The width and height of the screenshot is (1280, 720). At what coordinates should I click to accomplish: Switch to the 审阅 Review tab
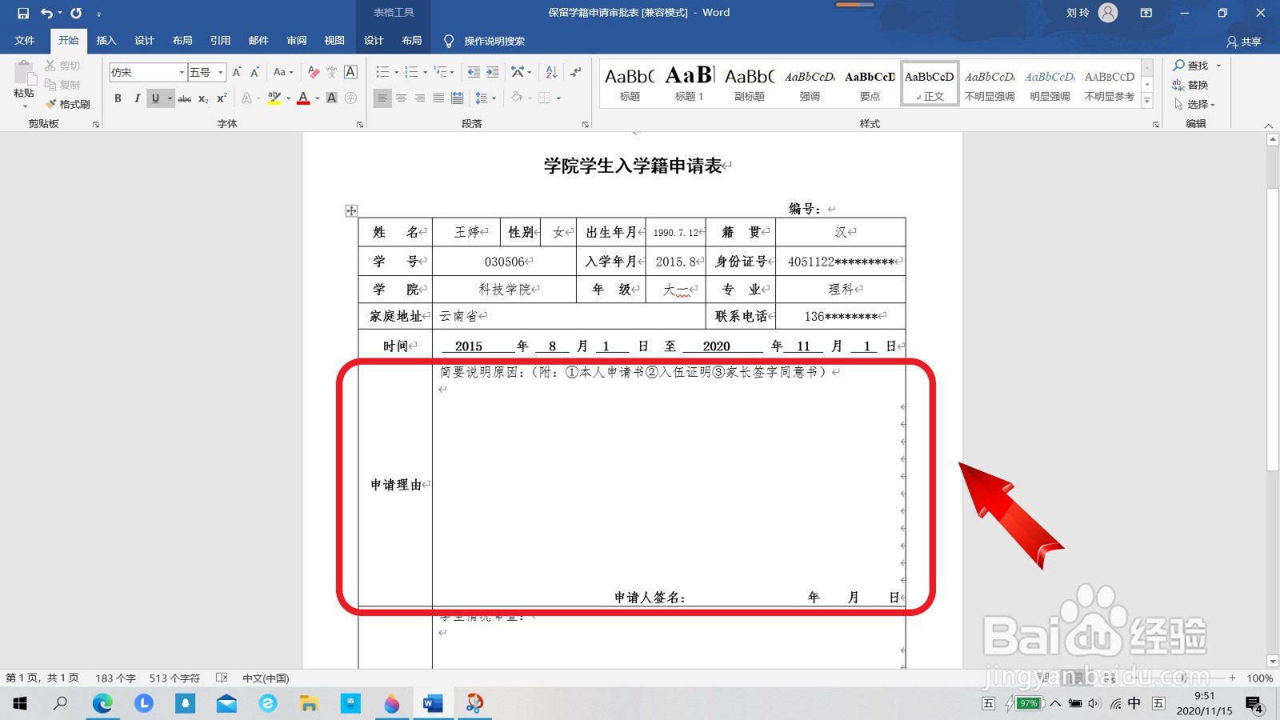pyautogui.click(x=297, y=41)
